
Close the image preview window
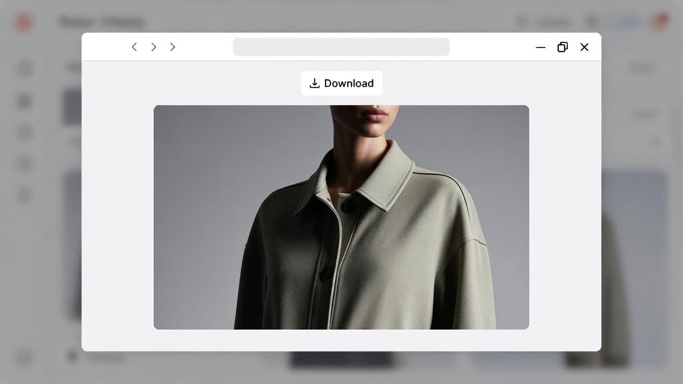click(x=584, y=47)
